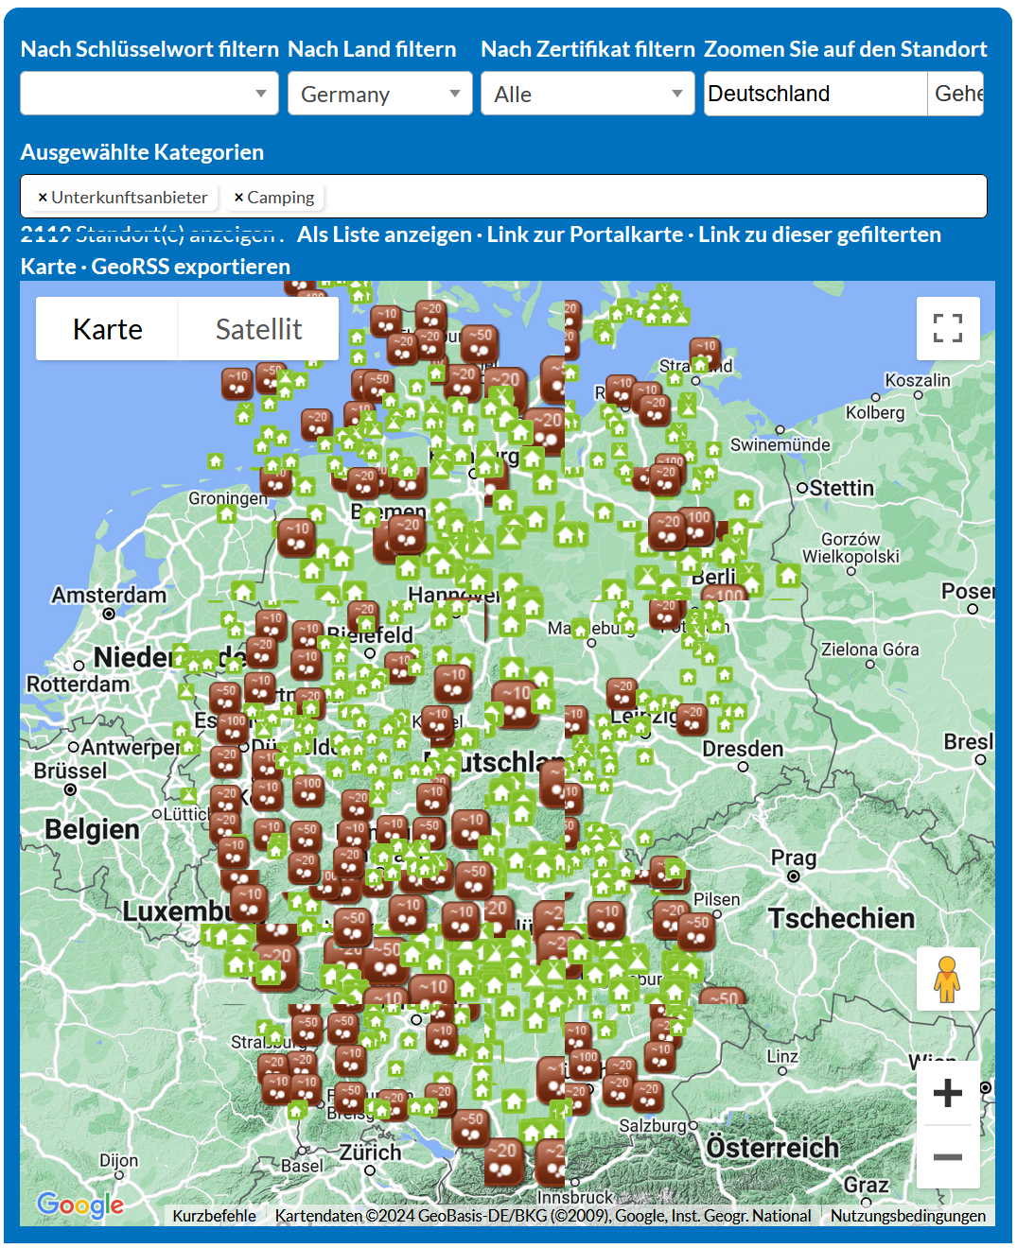Viewport: 1017px width, 1248px height.
Task: Open the Germany country filter dropdown
Action: (x=379, y=94)
